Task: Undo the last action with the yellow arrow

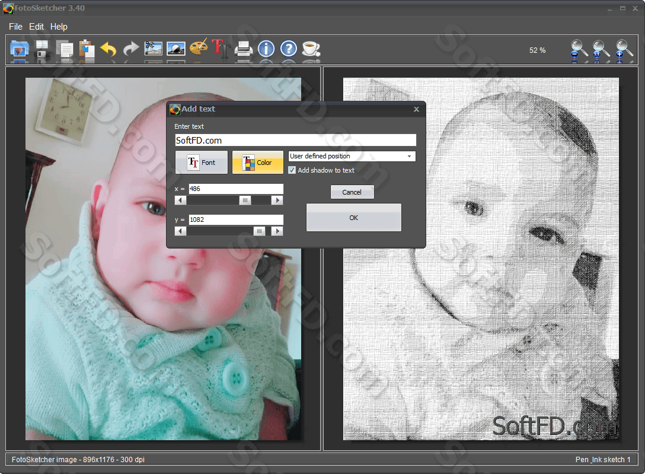Action: coord(108,49)
